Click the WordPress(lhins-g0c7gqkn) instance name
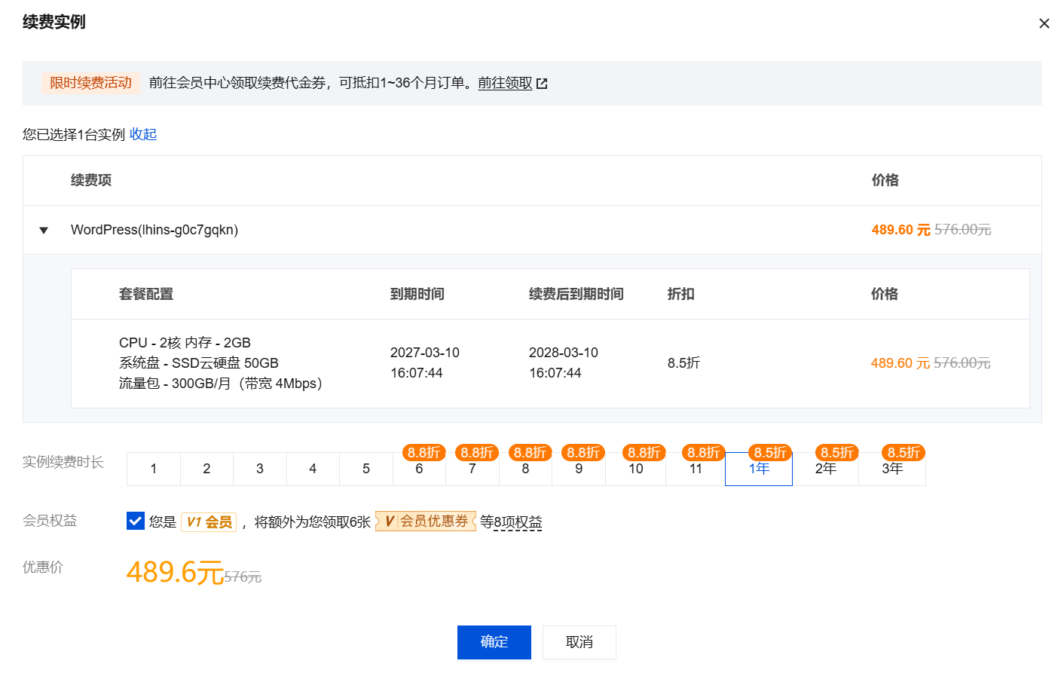Viewport: 1061px width, 679px height. 154,230
